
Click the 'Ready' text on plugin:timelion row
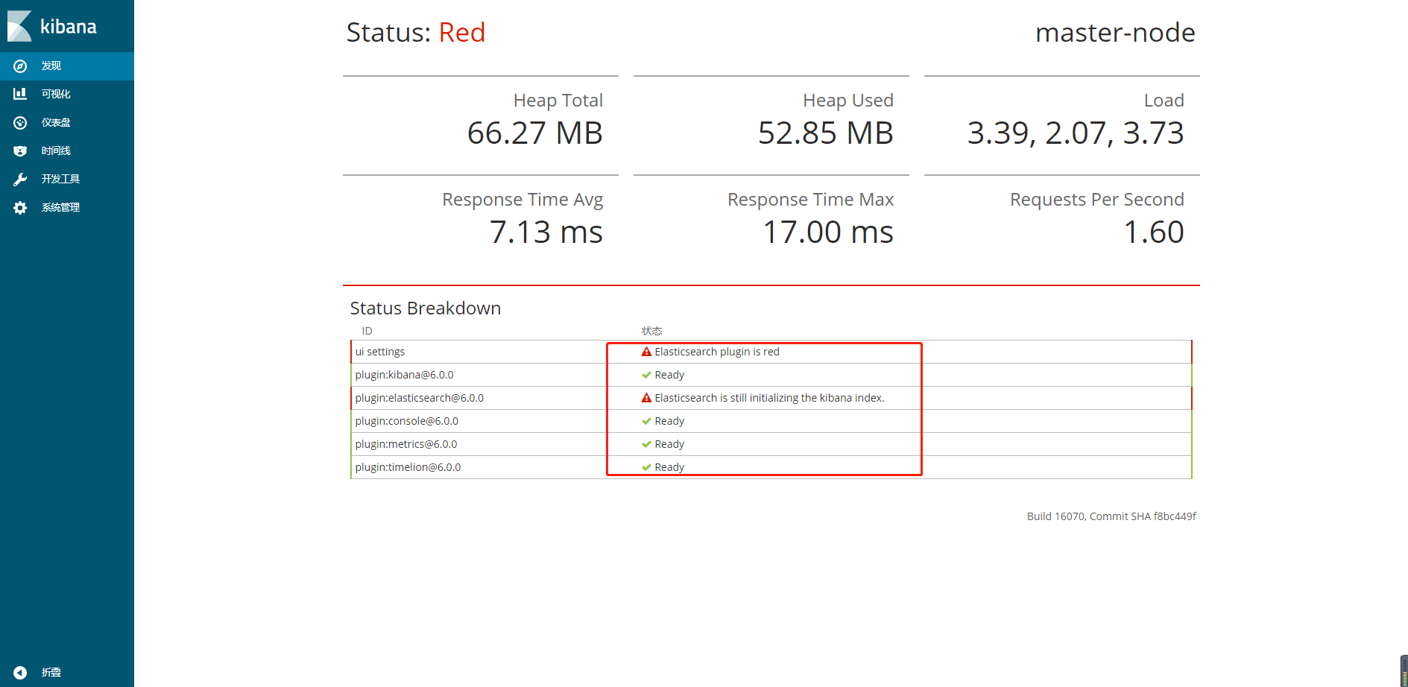[669, 467]
